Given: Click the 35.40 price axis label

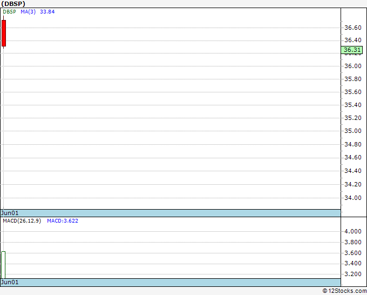Looking at the screenshot, I should 353,105.
